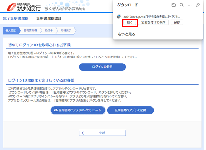Image resolution: width=206 pixels, height=150 pixels.
Task: Pin the downloads panel
Action: (x=198, y=5)
